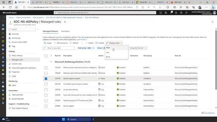This screenshot has width=217, height=122.
Task: Click the resource menu Search box
Action: [22, 29]
